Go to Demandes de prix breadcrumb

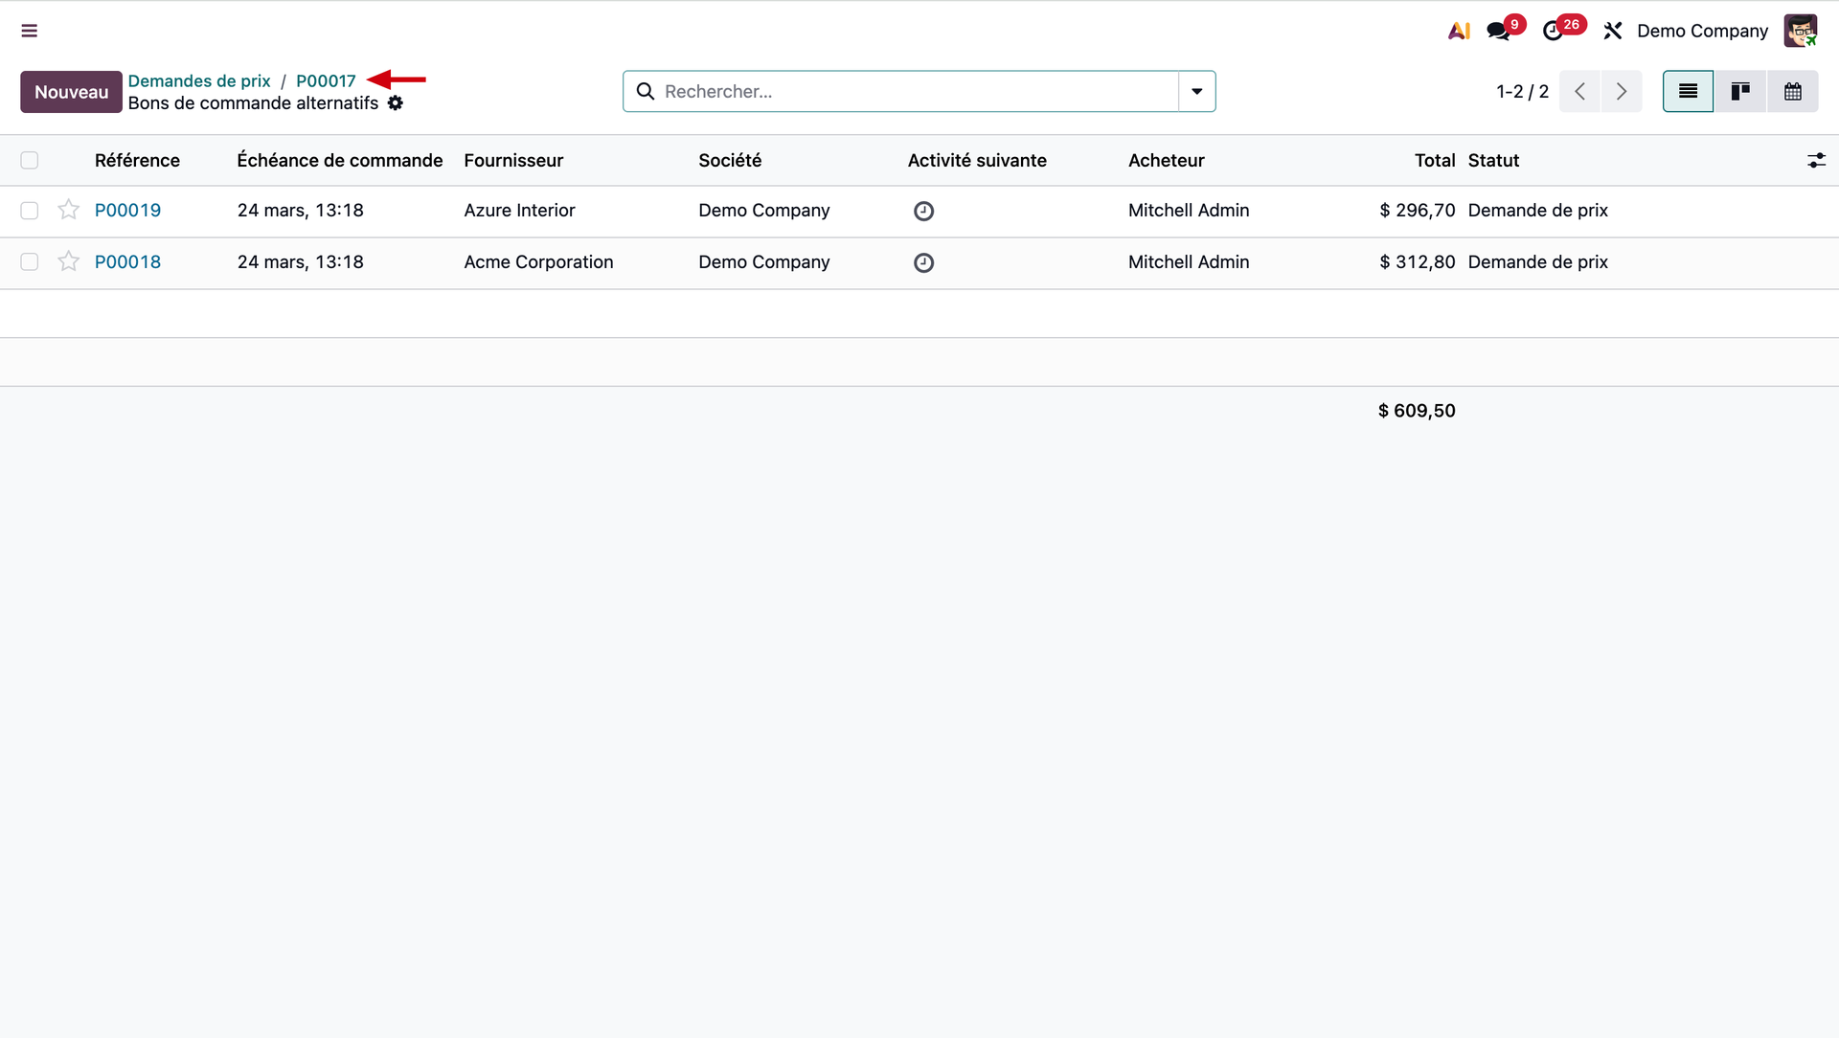pyautogui.click(x=199, y=80)
